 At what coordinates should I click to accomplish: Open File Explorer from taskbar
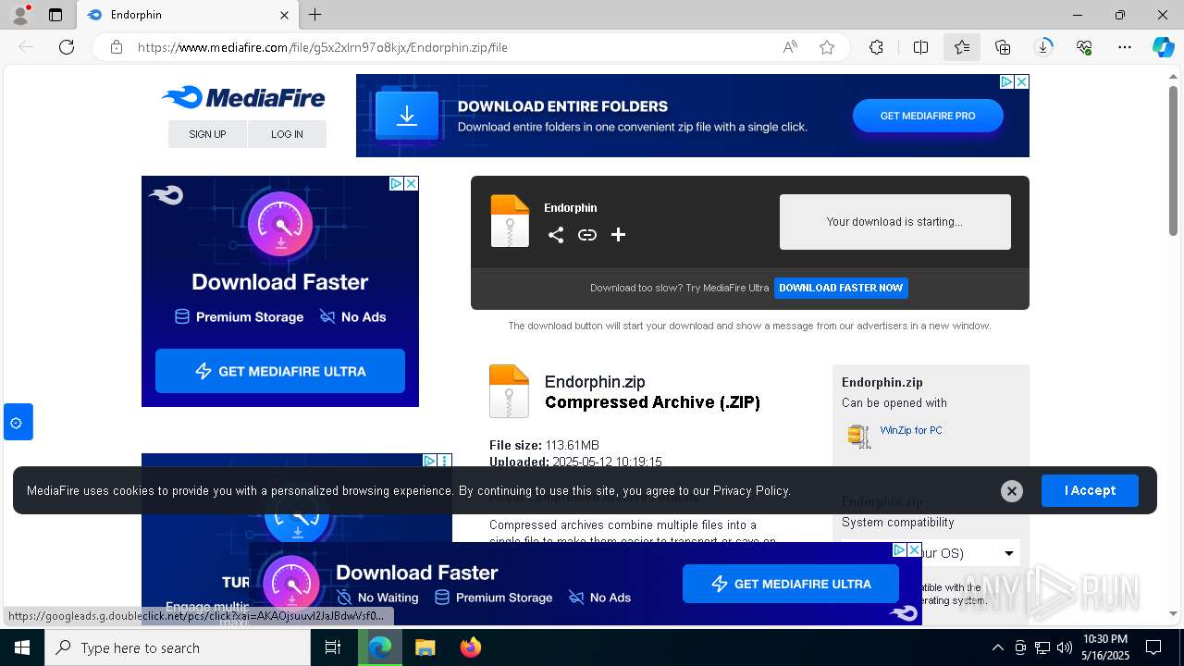click(425, 647)
